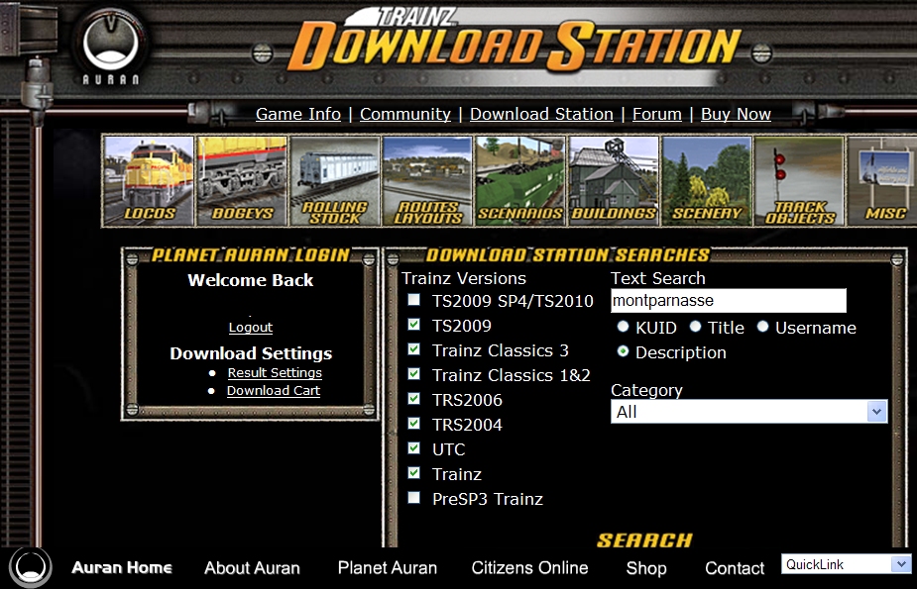Click the Logout link
Screen dimensions: 917x589
coord(250,328)
